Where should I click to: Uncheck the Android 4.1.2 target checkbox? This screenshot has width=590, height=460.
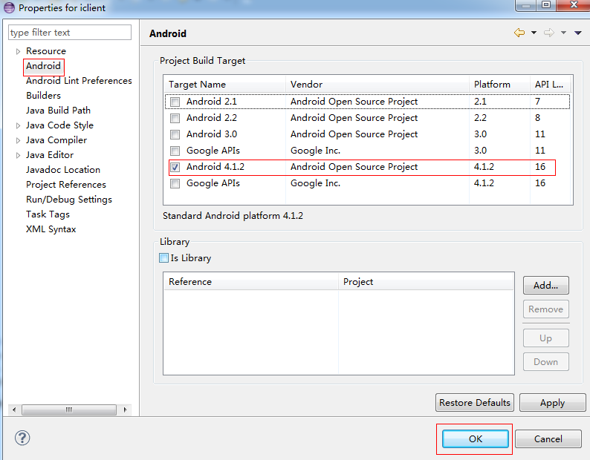click(175, 167)
